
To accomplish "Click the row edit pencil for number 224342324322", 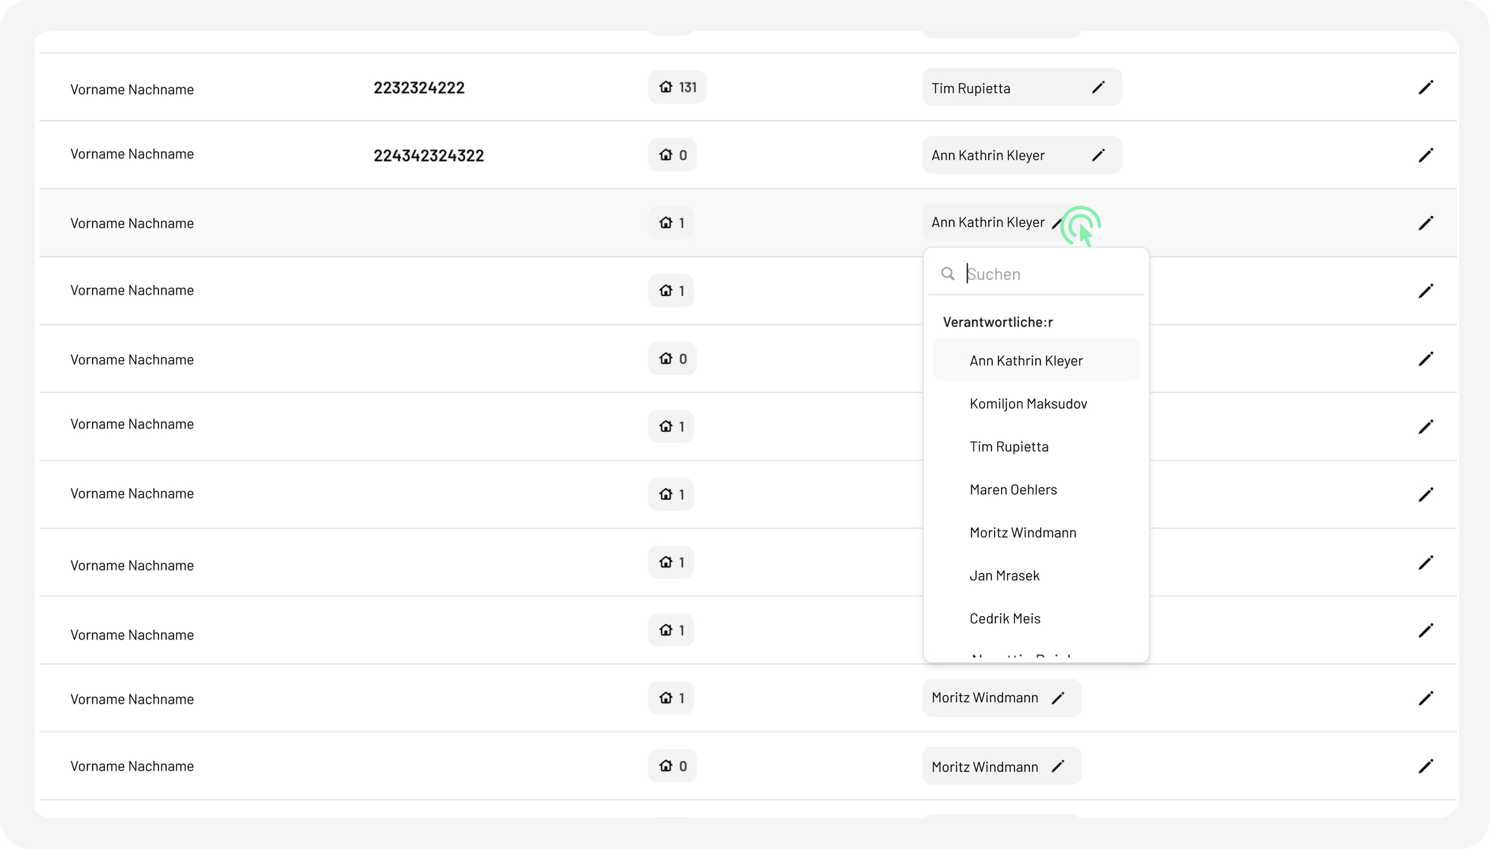I will (1425, 155).
